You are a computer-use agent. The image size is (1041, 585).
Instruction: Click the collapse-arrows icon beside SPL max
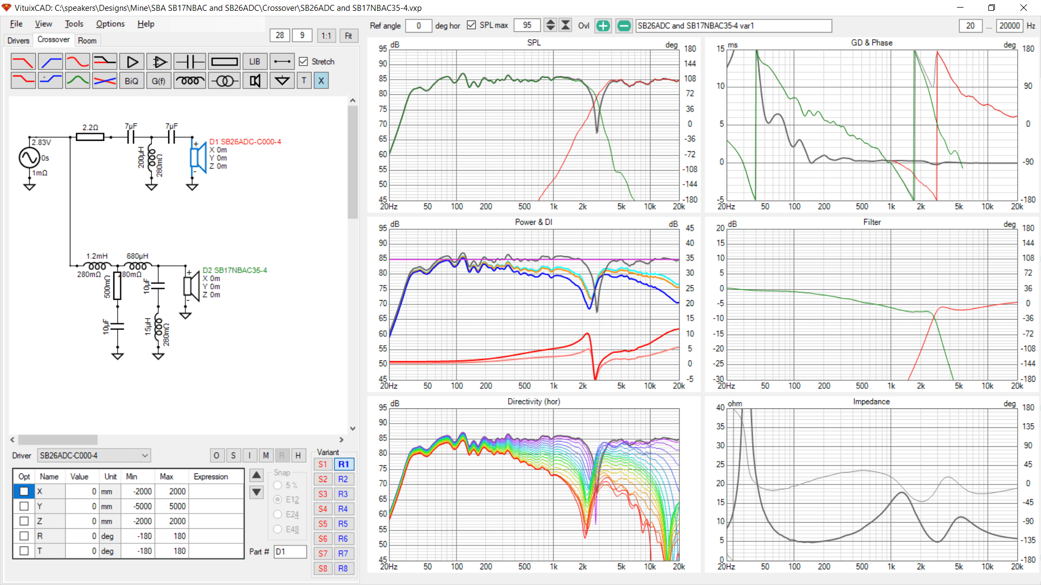[566, 25]
